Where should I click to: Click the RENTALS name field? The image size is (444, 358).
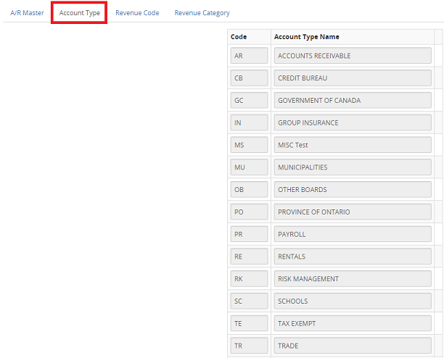[x=352, y=257]
